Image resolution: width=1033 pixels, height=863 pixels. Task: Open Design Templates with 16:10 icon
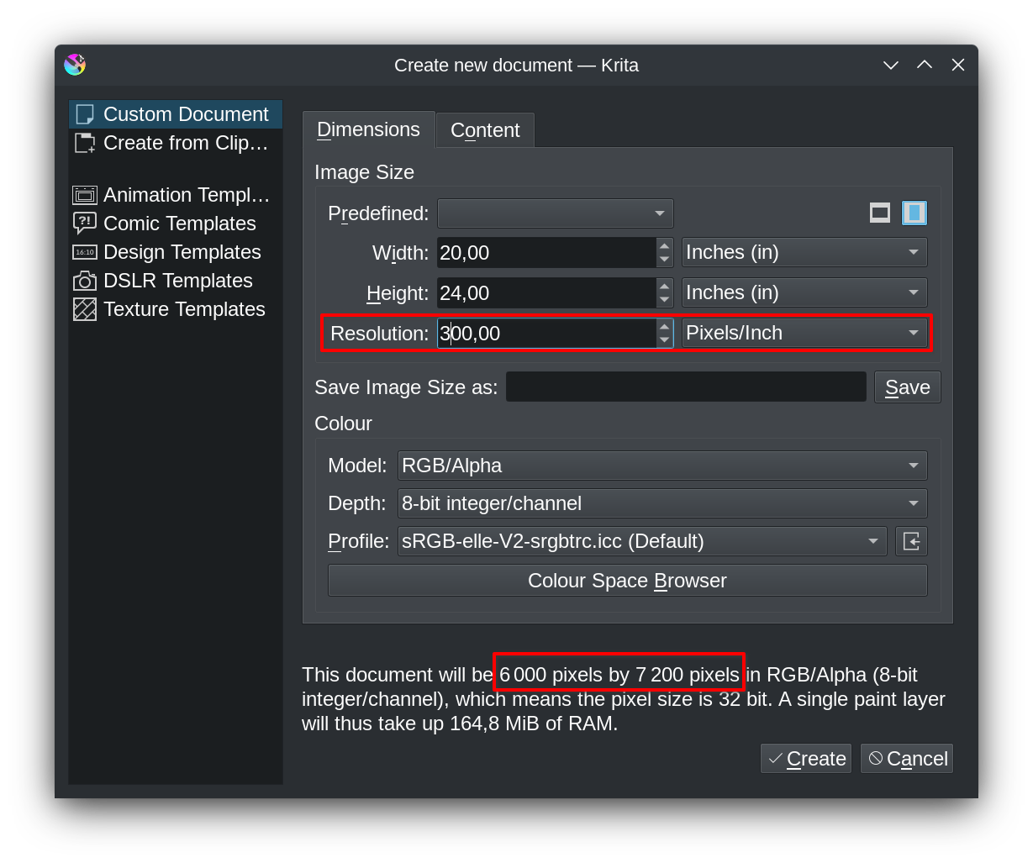[x=85, y=251]
